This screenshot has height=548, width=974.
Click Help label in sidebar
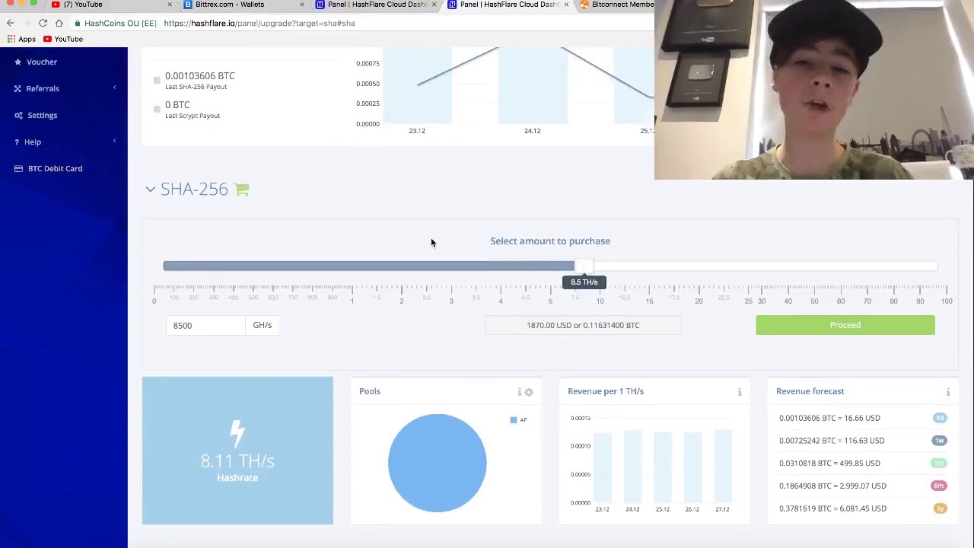point(32,142)
